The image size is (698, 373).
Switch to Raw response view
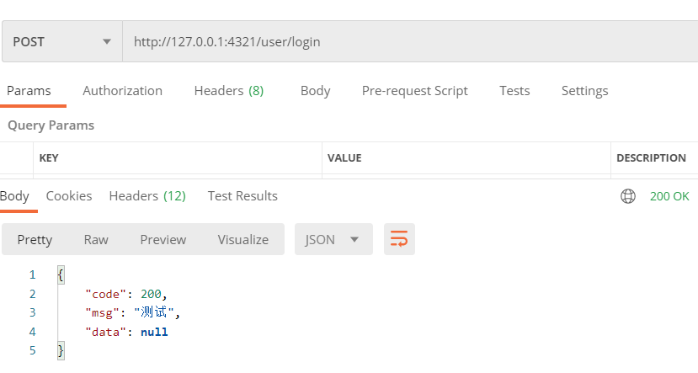[96, 240]
